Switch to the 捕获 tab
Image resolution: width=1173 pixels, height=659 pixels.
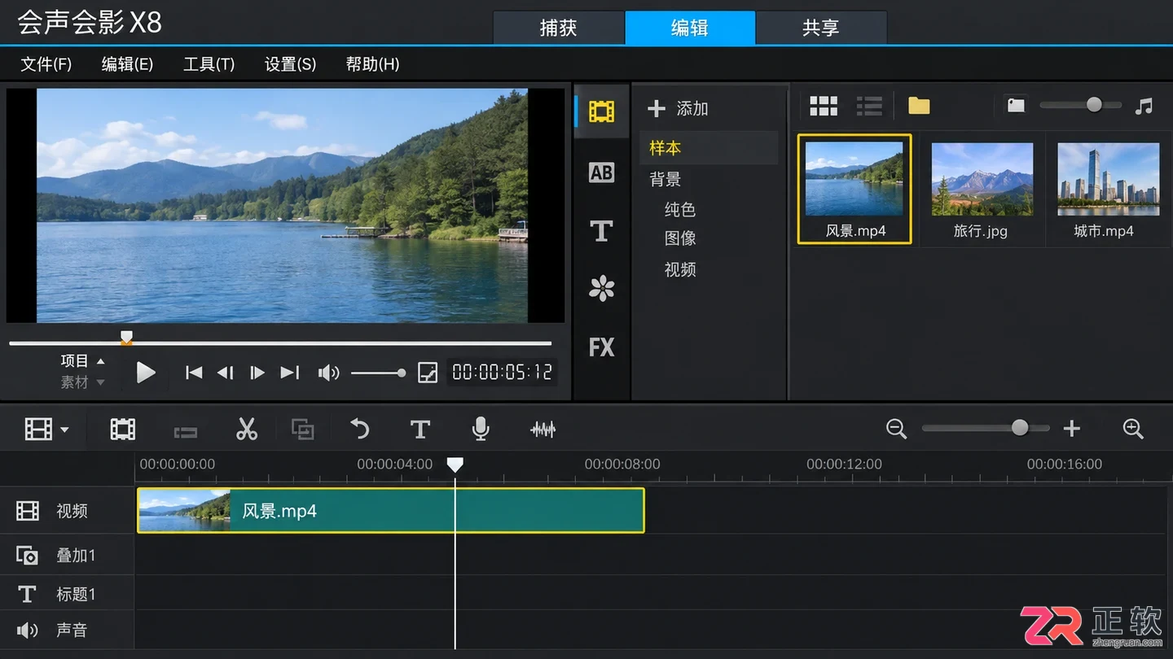(559, 28)
